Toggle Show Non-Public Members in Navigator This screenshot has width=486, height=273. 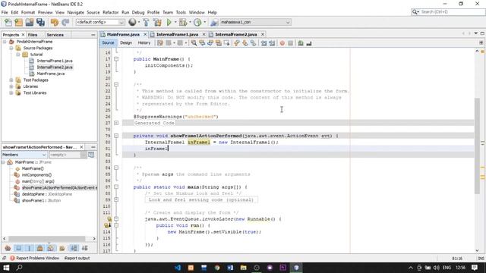[x=40, y=248]
